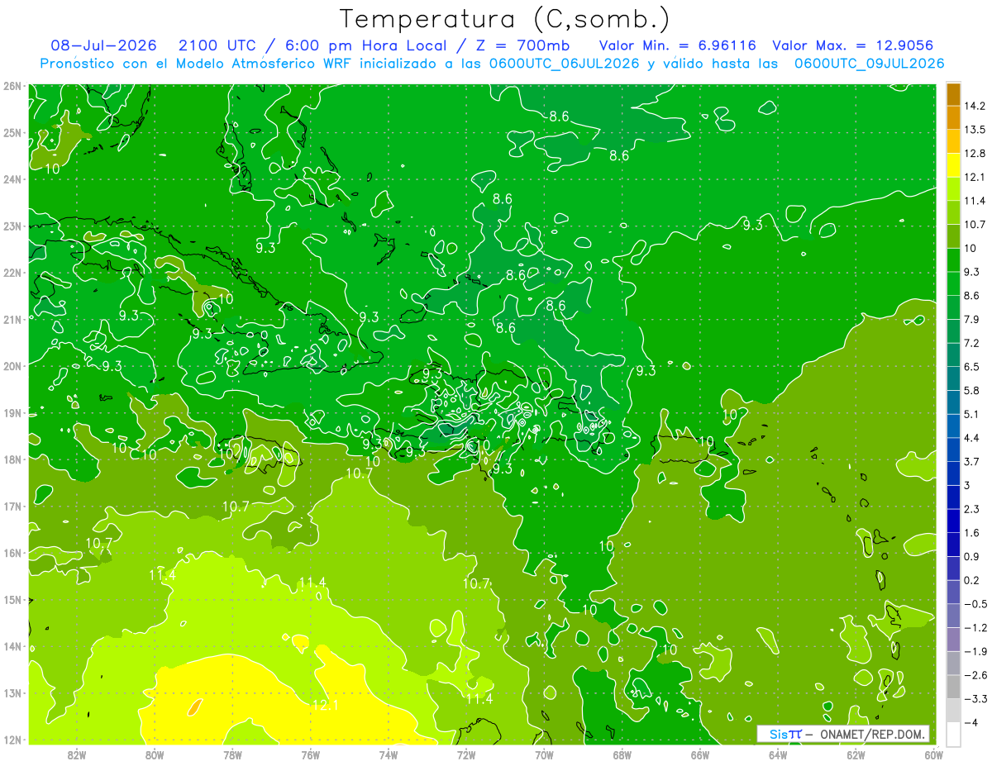Click the "2100 UTC" time label
Viewport: 992px width, 766px height.
(x=218, y=45)
